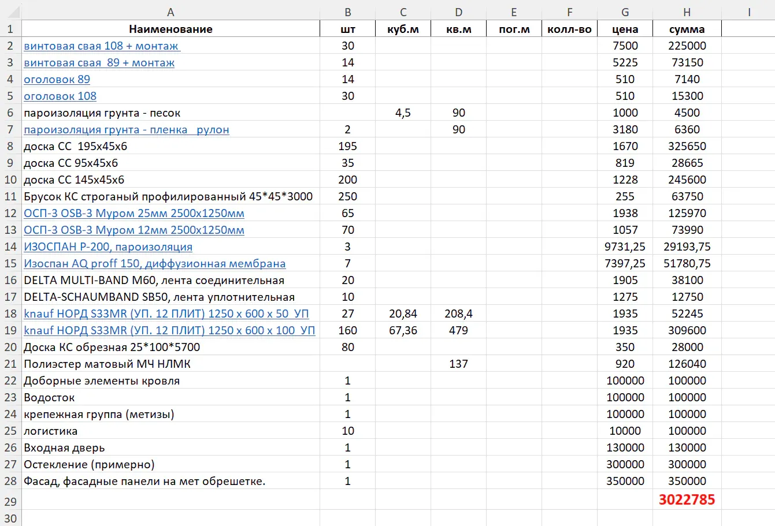The width and height of the screenshot is (775, 526).
Task: Select column F header
Action: (570, 12)
